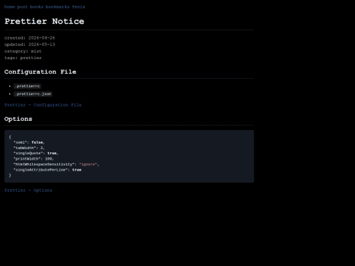Click the "htmlWhitespaceSensitivity" key in the code
355x266 pixels.
[x=44, y=164]
